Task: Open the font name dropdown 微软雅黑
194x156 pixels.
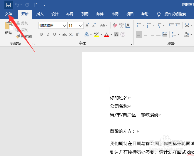Action: click(x=53, y=26)
